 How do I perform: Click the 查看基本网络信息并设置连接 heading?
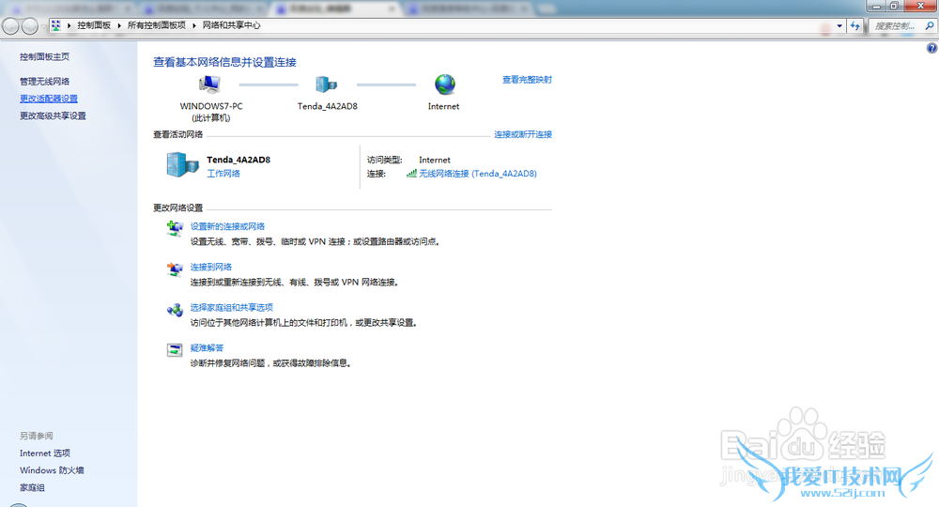(224, 62)
